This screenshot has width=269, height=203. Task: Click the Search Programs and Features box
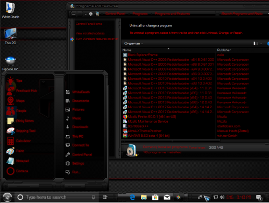tap(242, 13)
